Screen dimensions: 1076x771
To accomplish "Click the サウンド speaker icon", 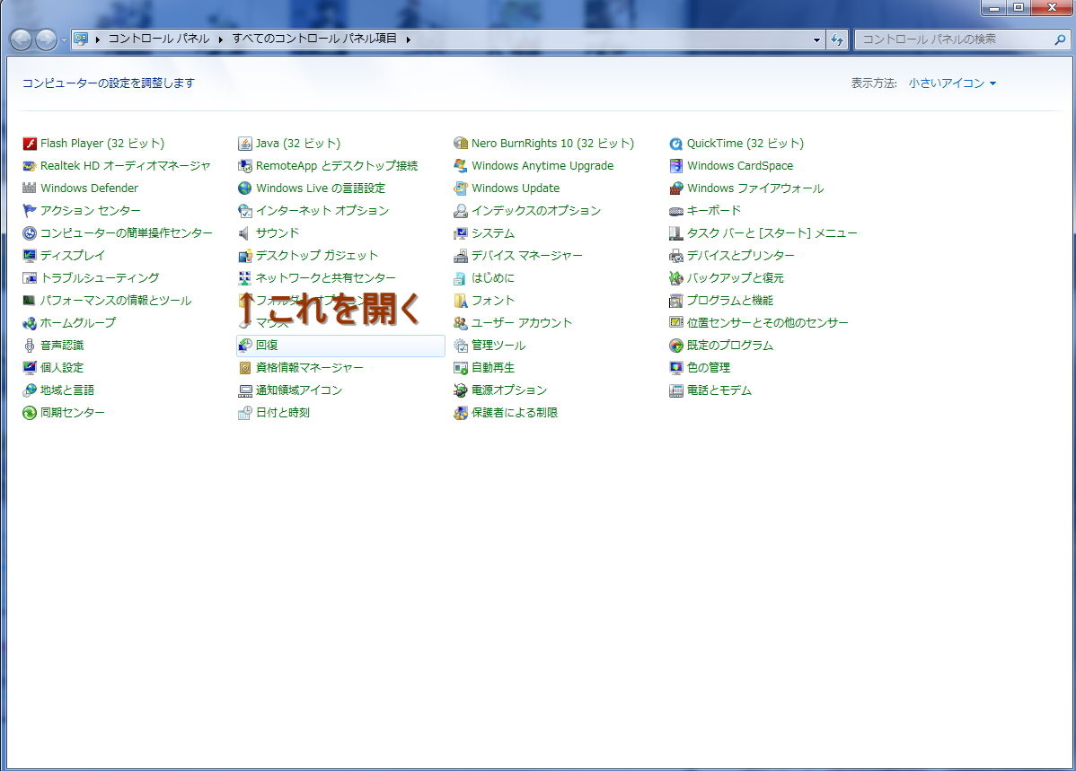I will 244,233.
